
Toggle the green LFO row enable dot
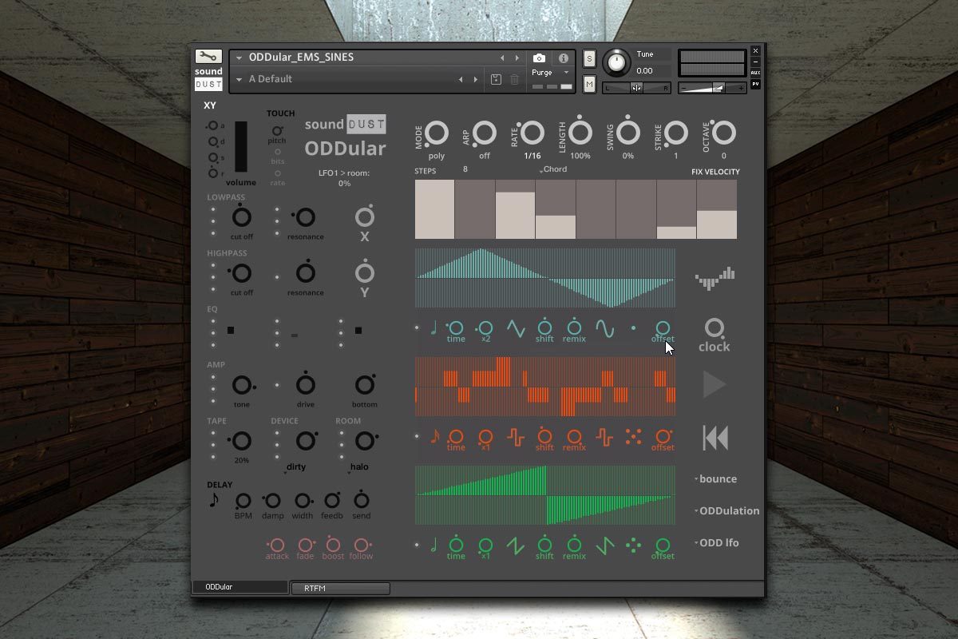(x=417, y=545)
